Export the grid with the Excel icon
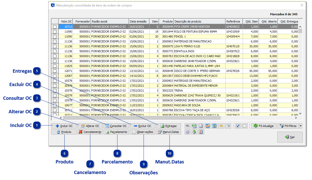312x180 pixels. click(194, 126)
